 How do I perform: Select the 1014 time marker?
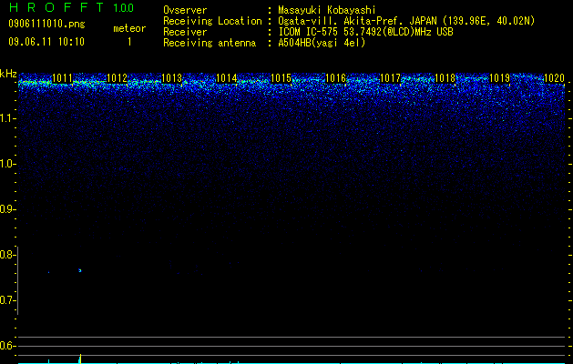[227, 77]
